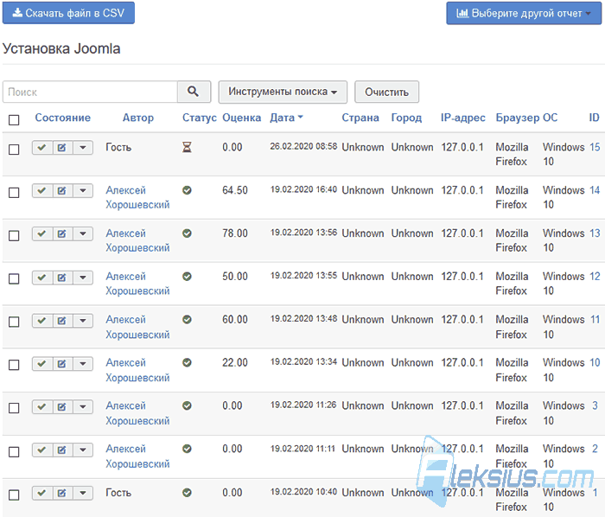
Task: Select the Гость author text in ID 15 row
Action: click(x=118, y=147)
